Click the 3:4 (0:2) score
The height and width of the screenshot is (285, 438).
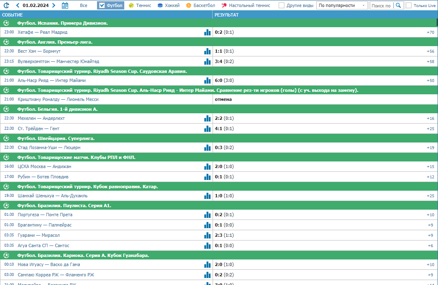224,61
